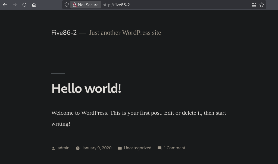The height and width of the screenshot is (164, 278).
Task: Go back with the browser back arrow
Action: coord(5,5)
